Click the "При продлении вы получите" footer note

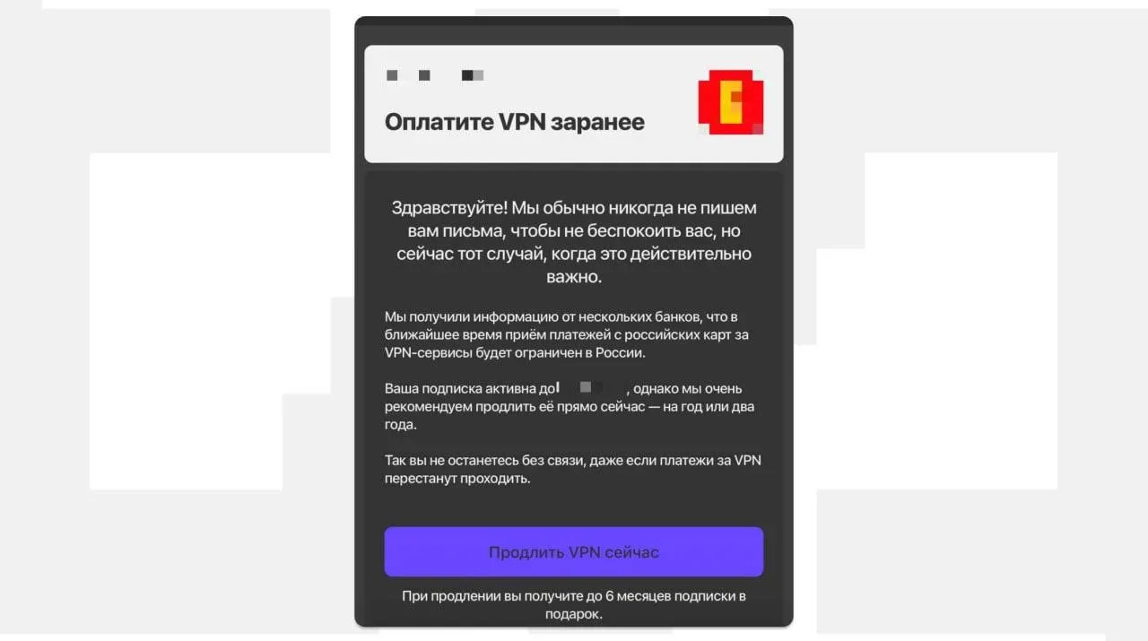(574, 605)
